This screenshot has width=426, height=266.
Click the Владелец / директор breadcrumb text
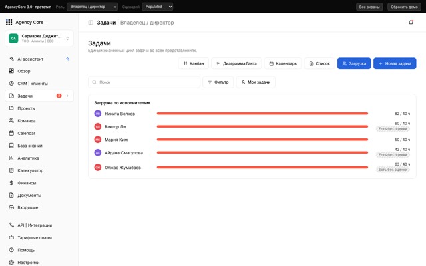[147, 23]
